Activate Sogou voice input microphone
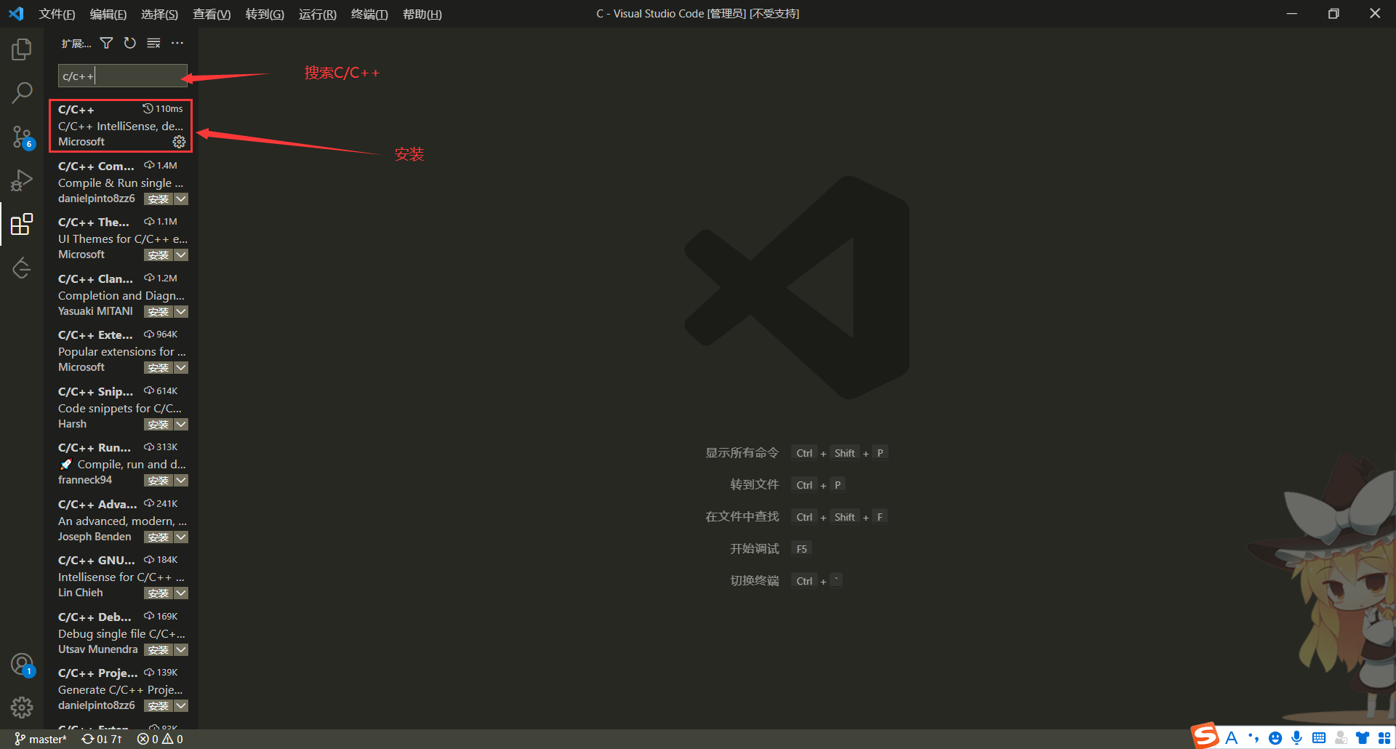The image size is (1396, 749). pos(1296,738)
